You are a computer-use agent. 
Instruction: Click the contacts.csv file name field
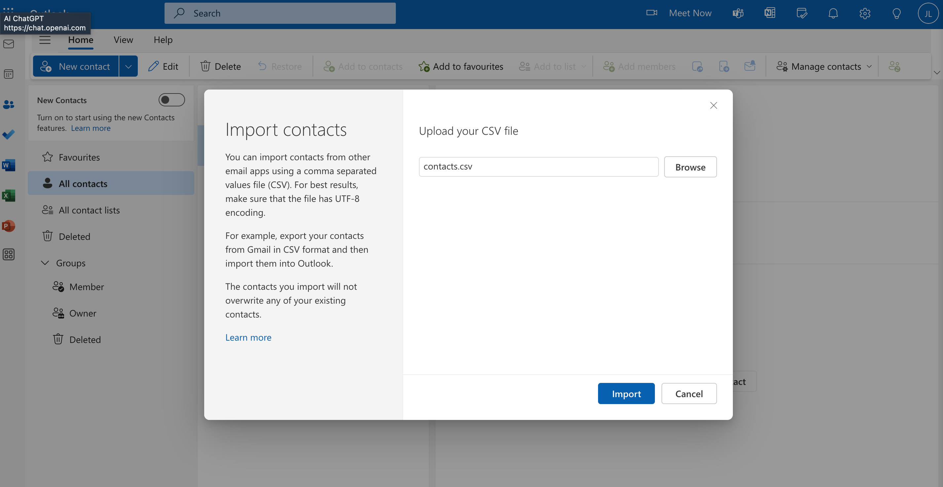pyautogui.click(x=538, y=167)
